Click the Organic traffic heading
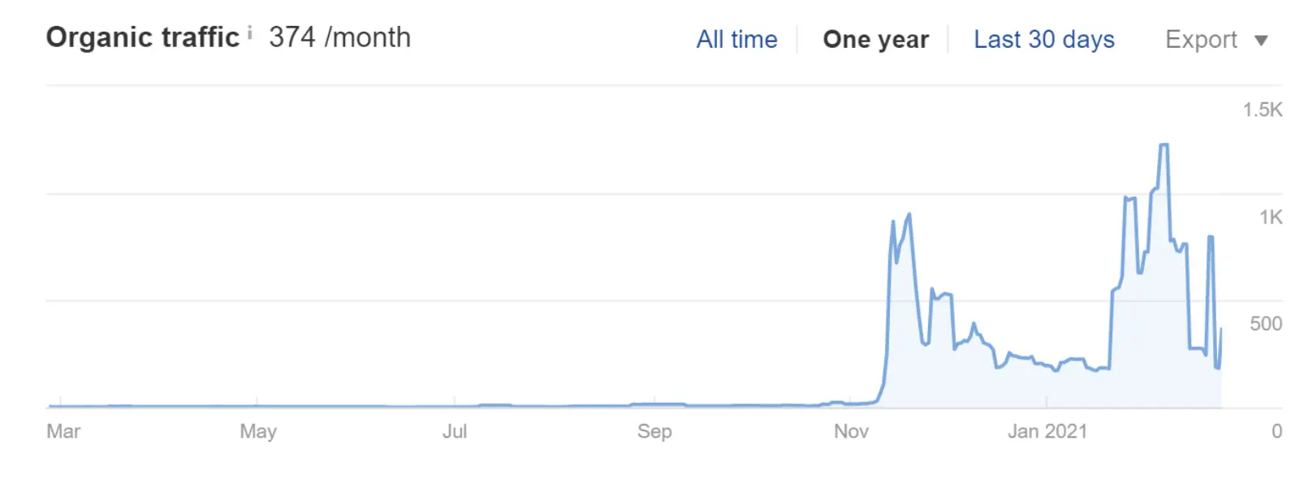The image size is (1304, 484). pos(143,37)
